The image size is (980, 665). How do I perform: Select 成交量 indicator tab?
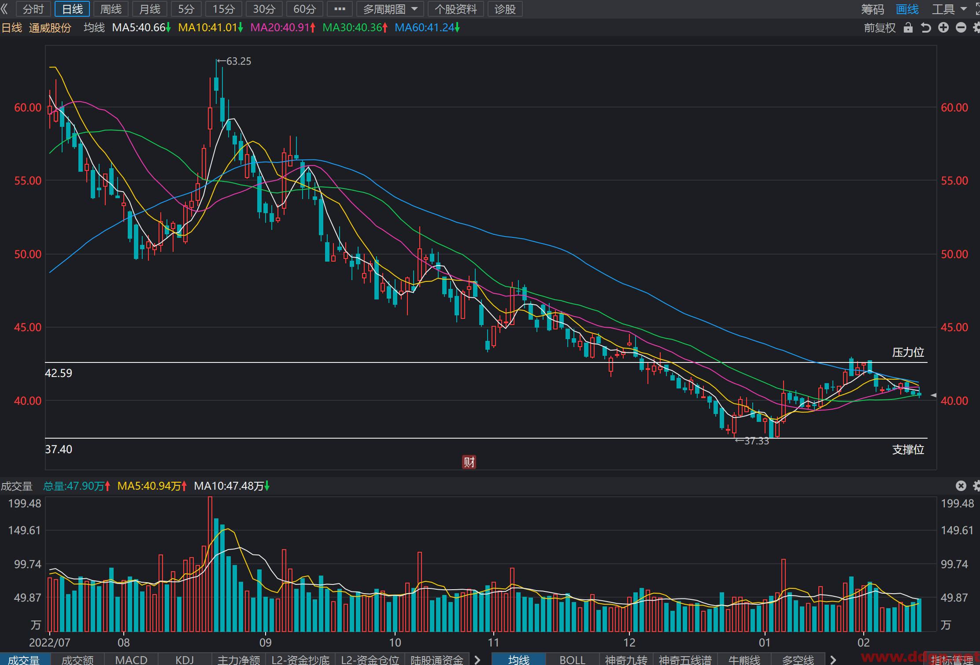(x=25, y=660)
